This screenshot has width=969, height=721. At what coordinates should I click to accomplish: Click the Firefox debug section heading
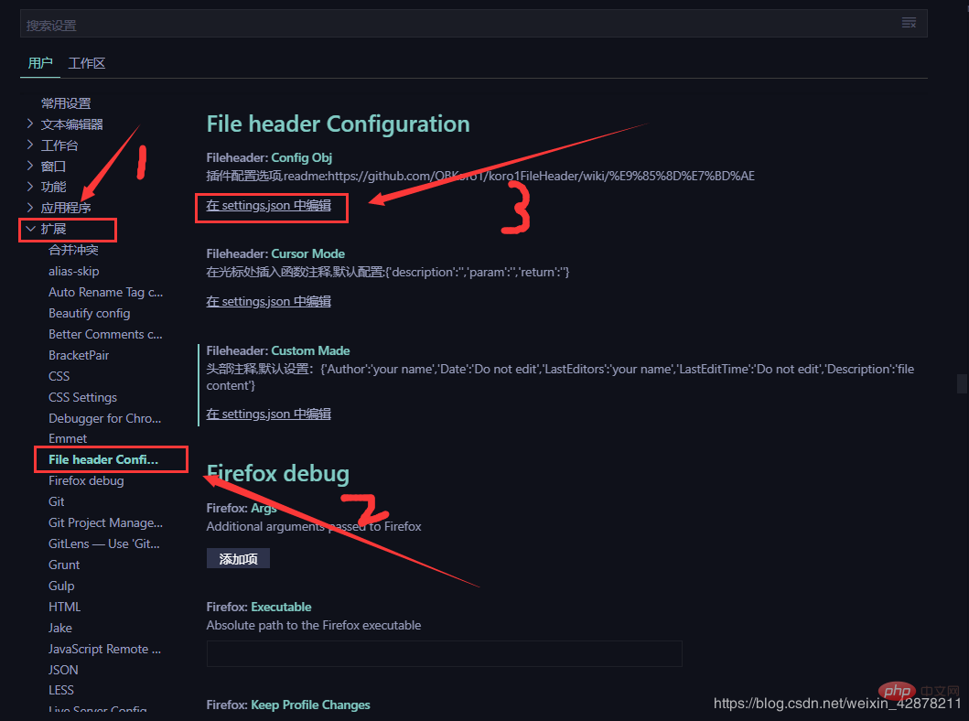pyautogui.click(x=277, y=474)
